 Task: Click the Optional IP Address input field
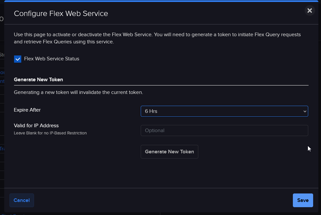224,130
